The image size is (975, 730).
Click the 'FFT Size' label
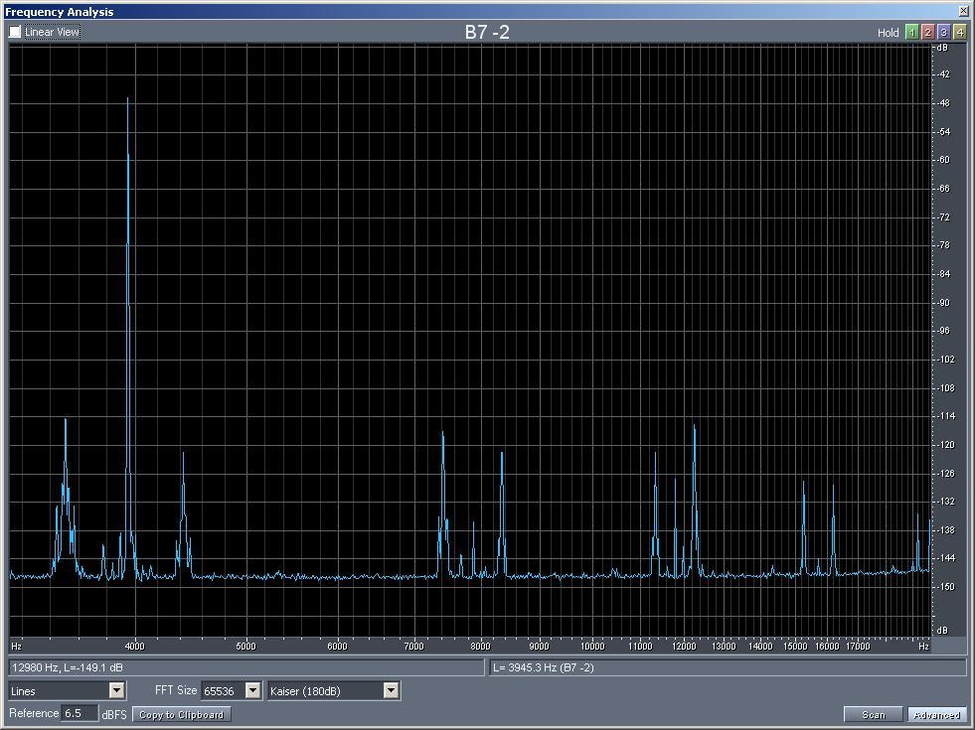(176, 690)
